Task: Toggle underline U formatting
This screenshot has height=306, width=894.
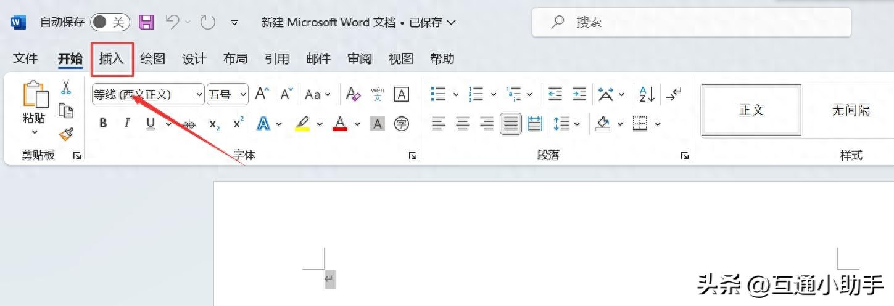Action: [150, 124]
